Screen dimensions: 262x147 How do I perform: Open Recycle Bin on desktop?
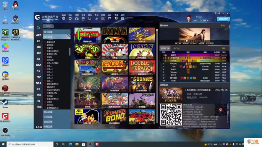pos(5,6)
